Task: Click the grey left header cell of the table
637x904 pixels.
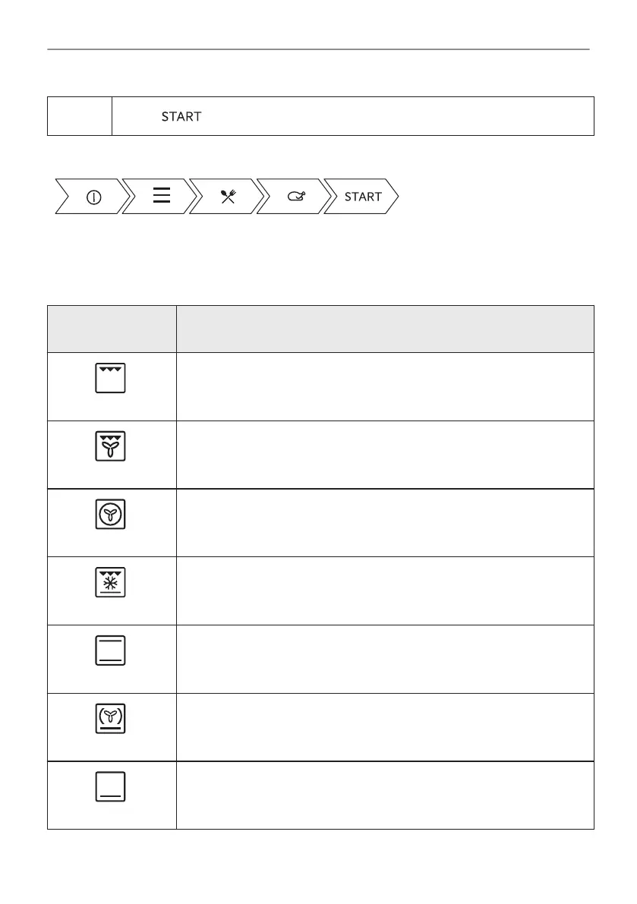Action: point(112,329)
